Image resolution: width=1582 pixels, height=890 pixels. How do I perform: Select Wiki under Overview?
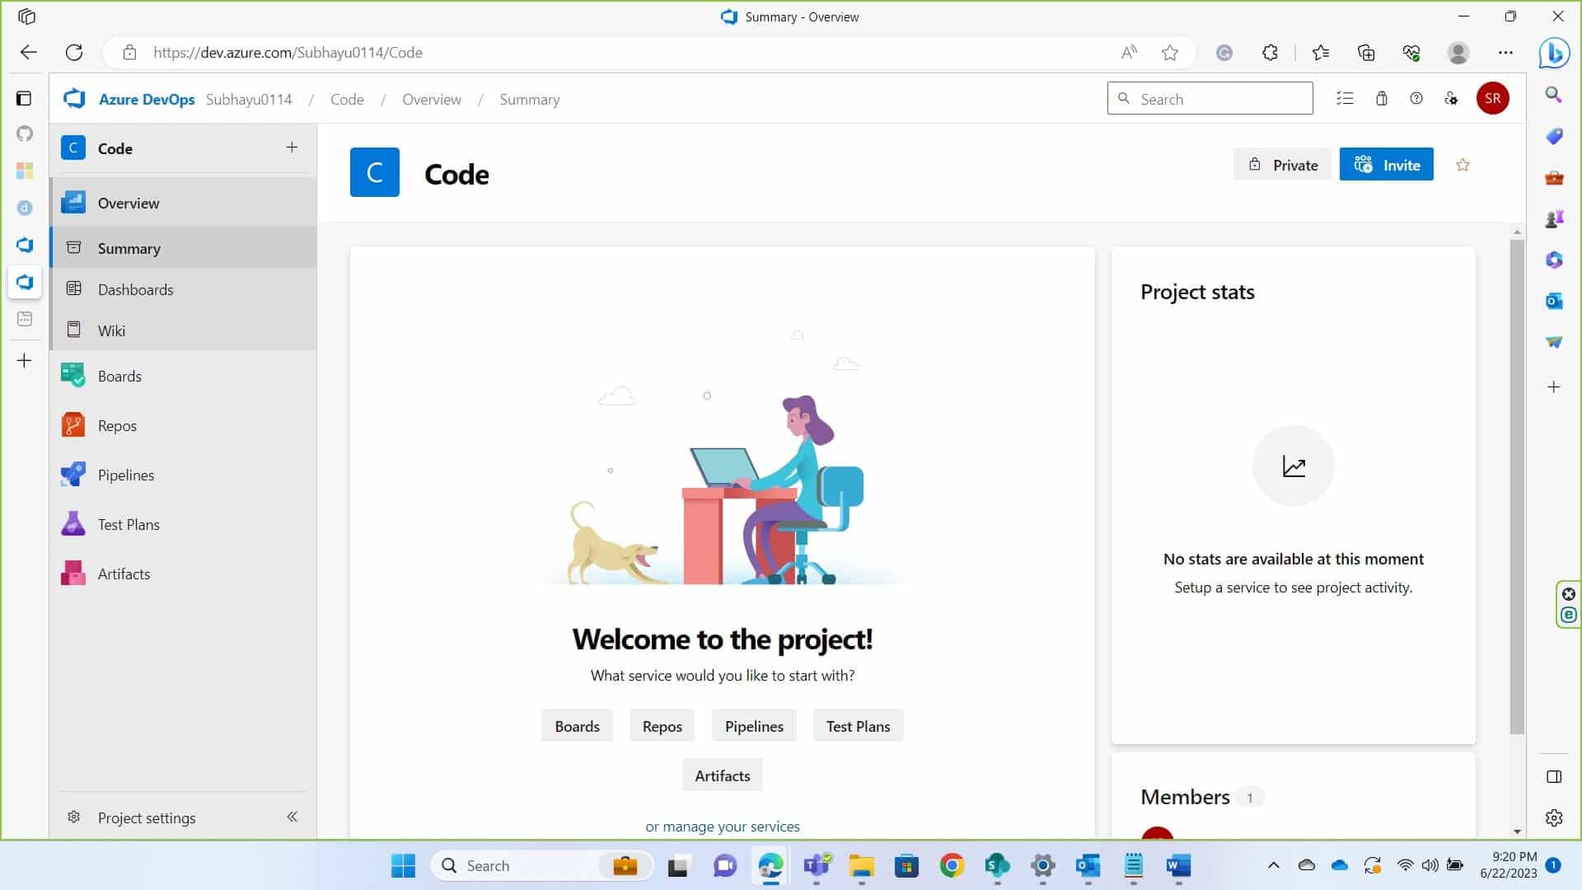[x=111, y=330]
